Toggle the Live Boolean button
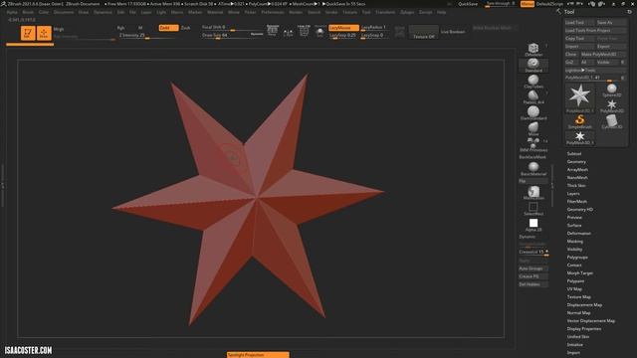This screenshot has width=637, height=358. click(453, 31)
